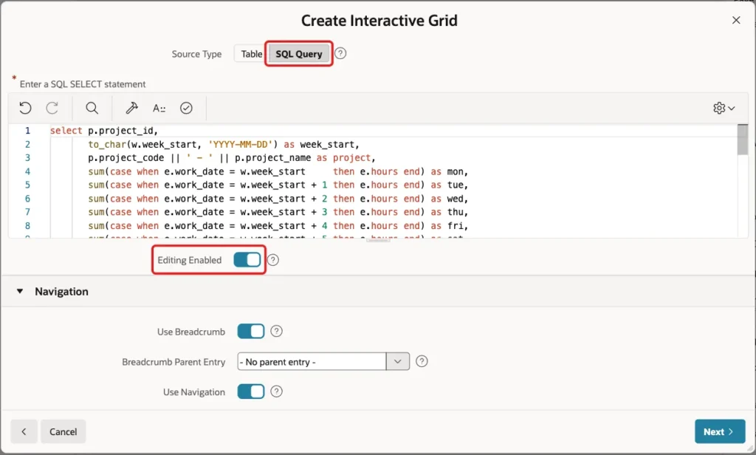Open the Find search in the code editor
756x455 pixels.
(x=92, y=108)
